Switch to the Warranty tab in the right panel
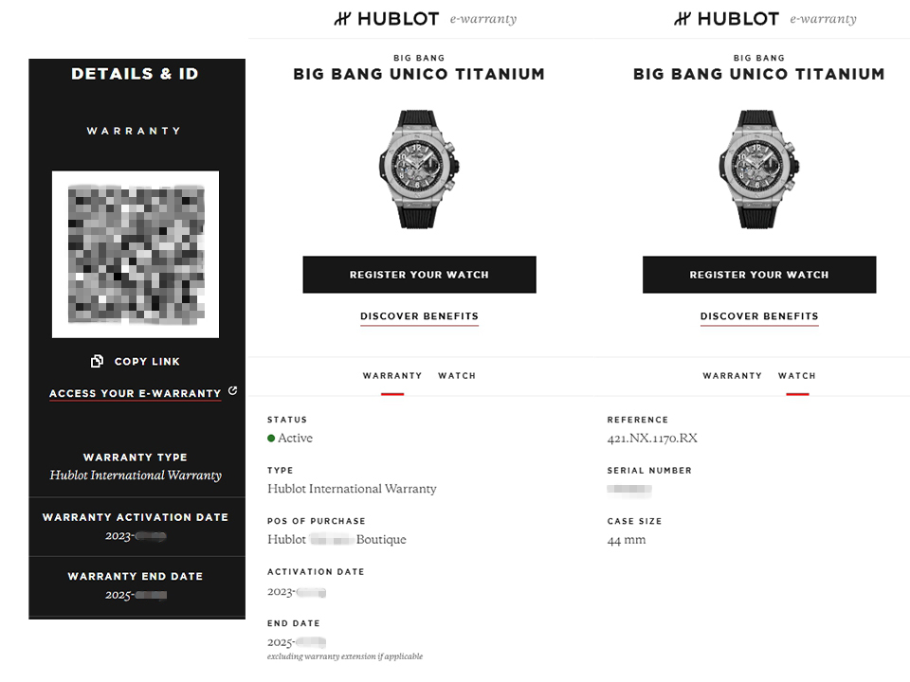This screenshot has width=910, height=682. pyautogui.click(x=733, y=376)
